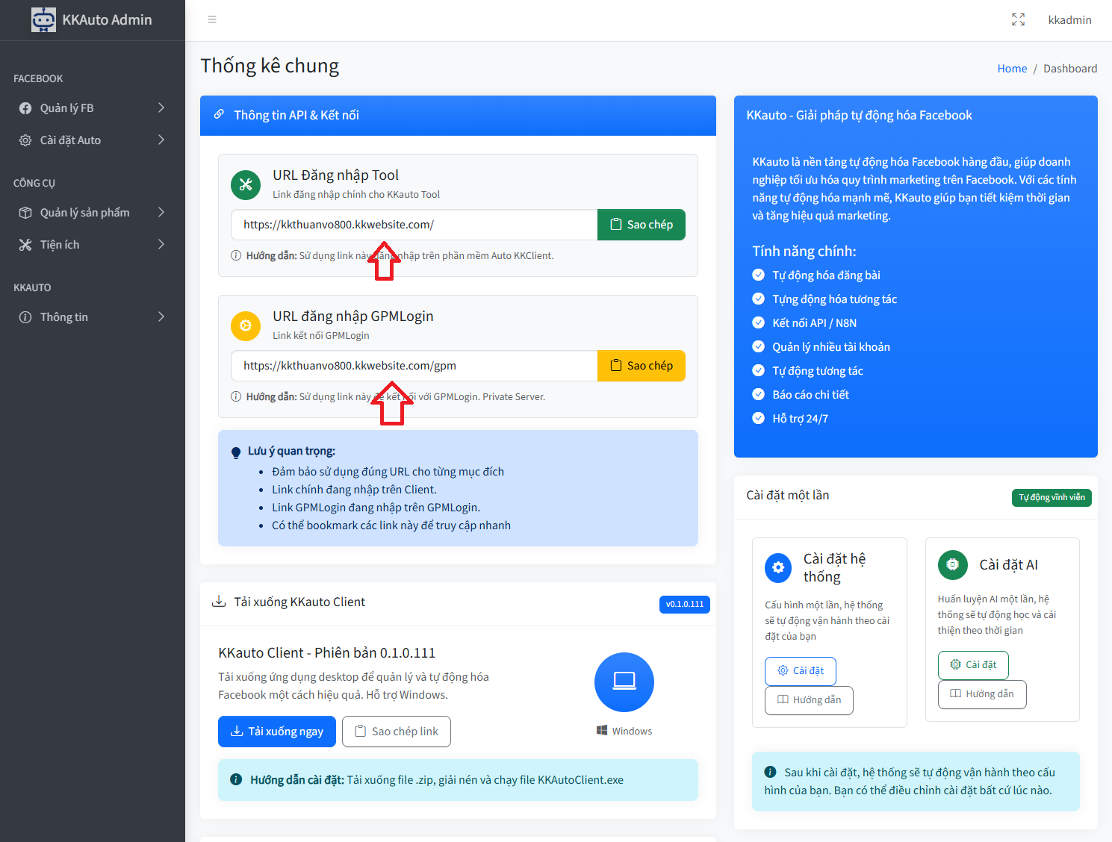The image size is (1112, 842).
Task: Open the Quản lý sản phẩm sidebar menu
Action: (x=93, y=213)
